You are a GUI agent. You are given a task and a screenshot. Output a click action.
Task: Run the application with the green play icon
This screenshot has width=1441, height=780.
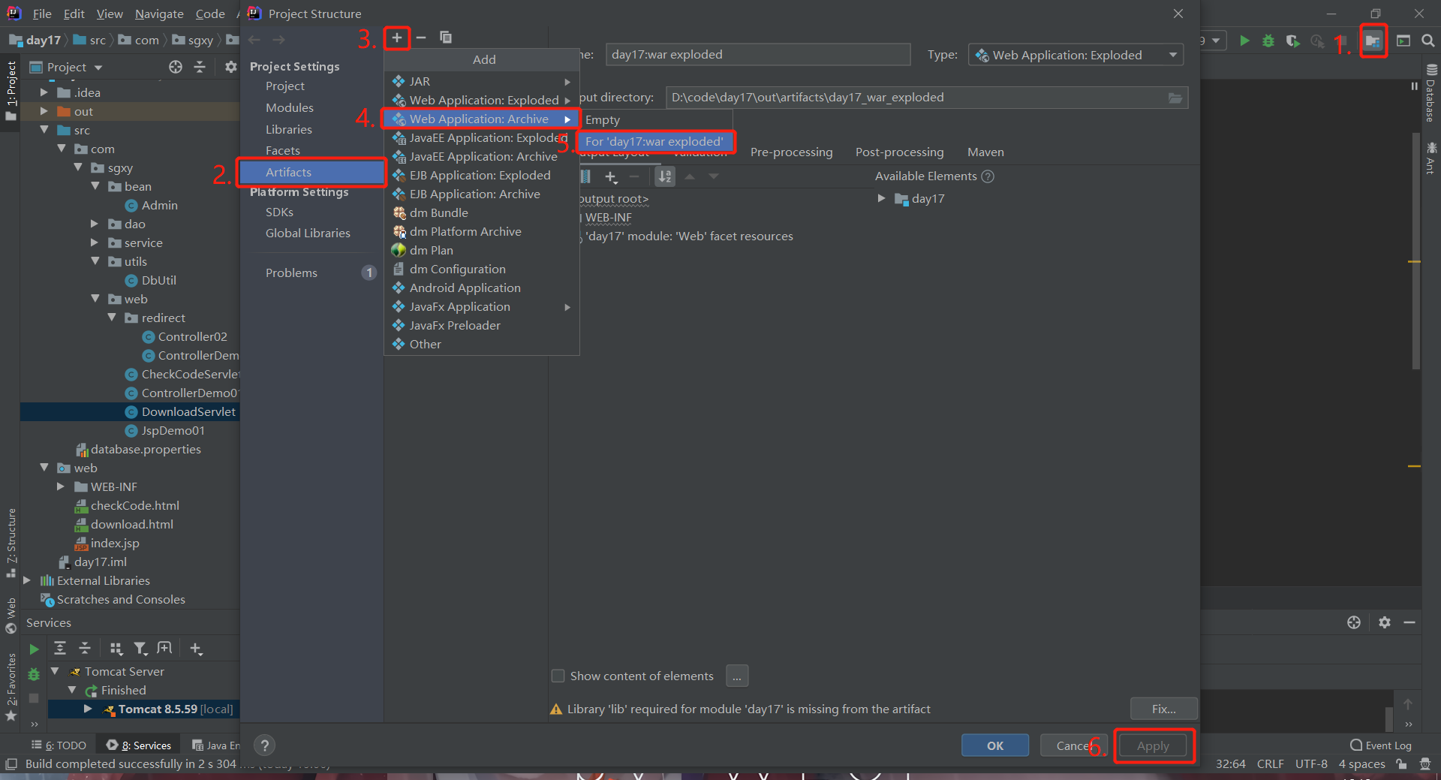tap(1244, 41)
